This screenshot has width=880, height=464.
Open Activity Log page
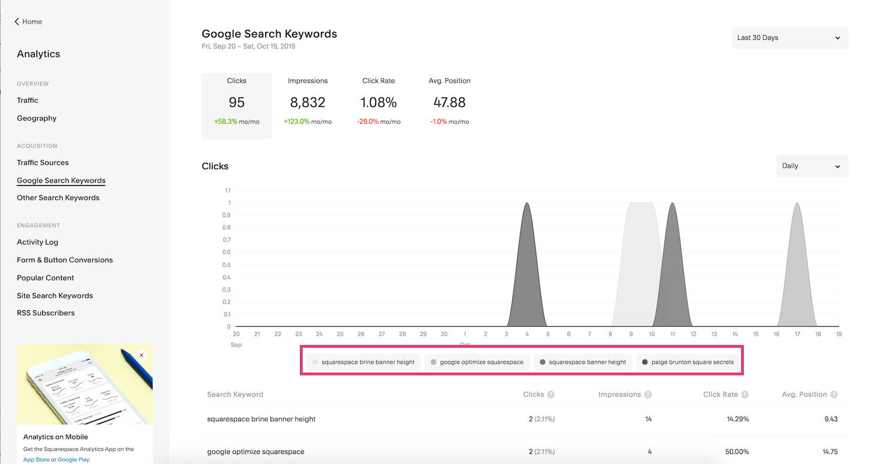(38, 242)
